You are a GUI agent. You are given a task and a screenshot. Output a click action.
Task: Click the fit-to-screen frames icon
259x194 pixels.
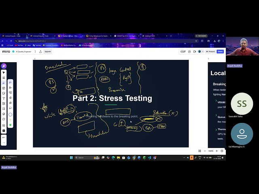point(200,151)
